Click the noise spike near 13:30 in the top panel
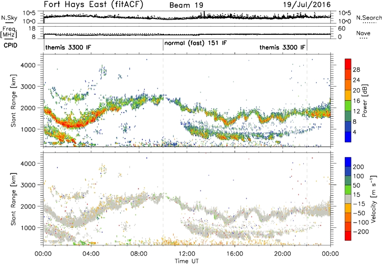The width and height of the screenshot is (382, 264). (x=204, y=14)
